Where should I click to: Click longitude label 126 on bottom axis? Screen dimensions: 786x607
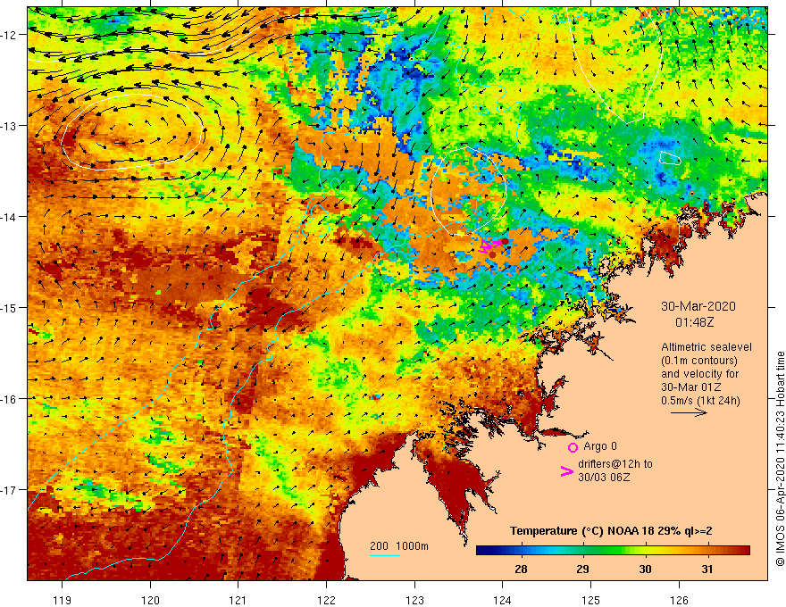pos(679,600)
